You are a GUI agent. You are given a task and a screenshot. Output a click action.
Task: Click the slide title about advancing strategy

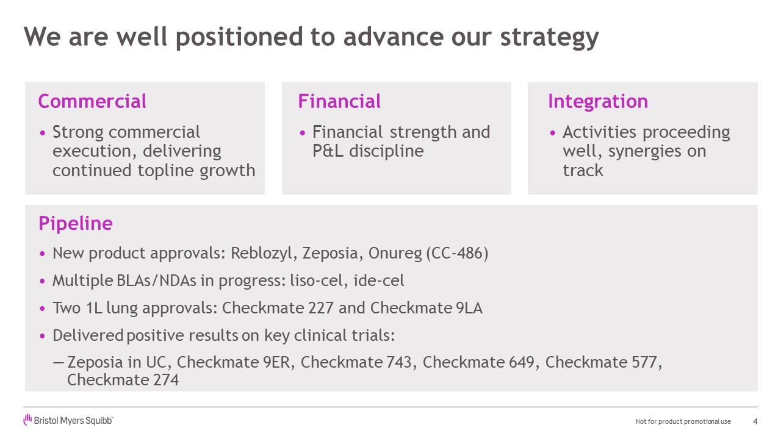311,37
